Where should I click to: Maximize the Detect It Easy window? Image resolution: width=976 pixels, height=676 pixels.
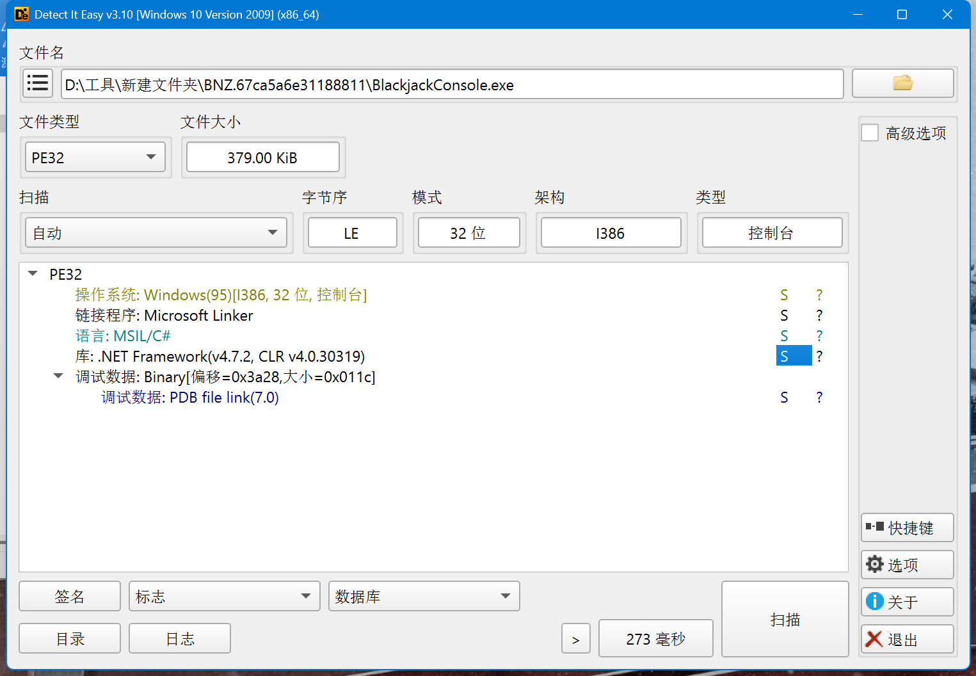click(902, 14)
